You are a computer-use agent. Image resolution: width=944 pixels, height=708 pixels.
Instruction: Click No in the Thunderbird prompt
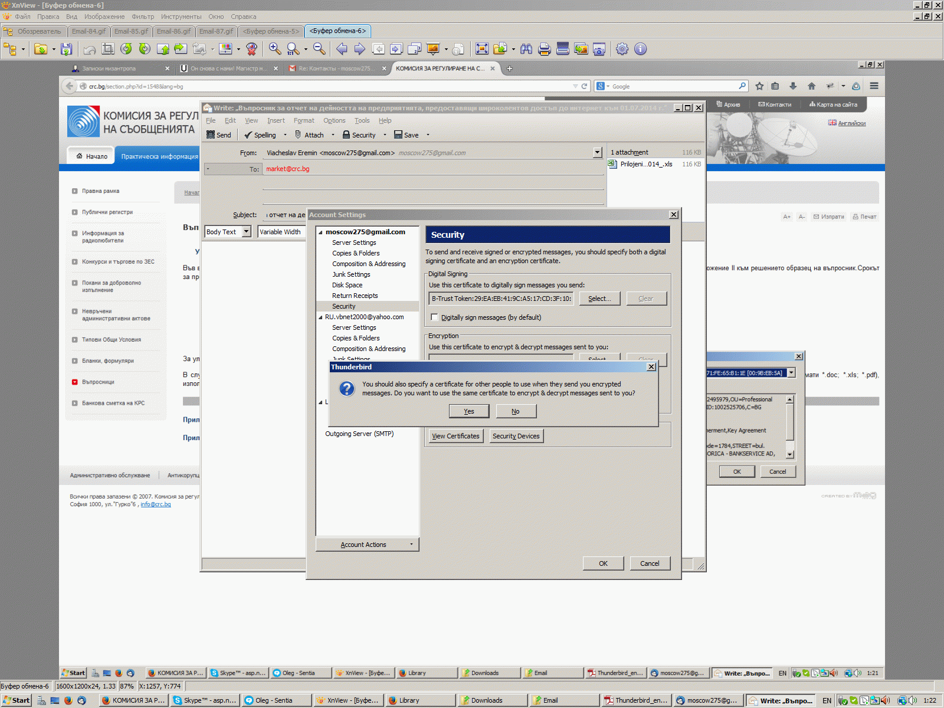point(516,411)
